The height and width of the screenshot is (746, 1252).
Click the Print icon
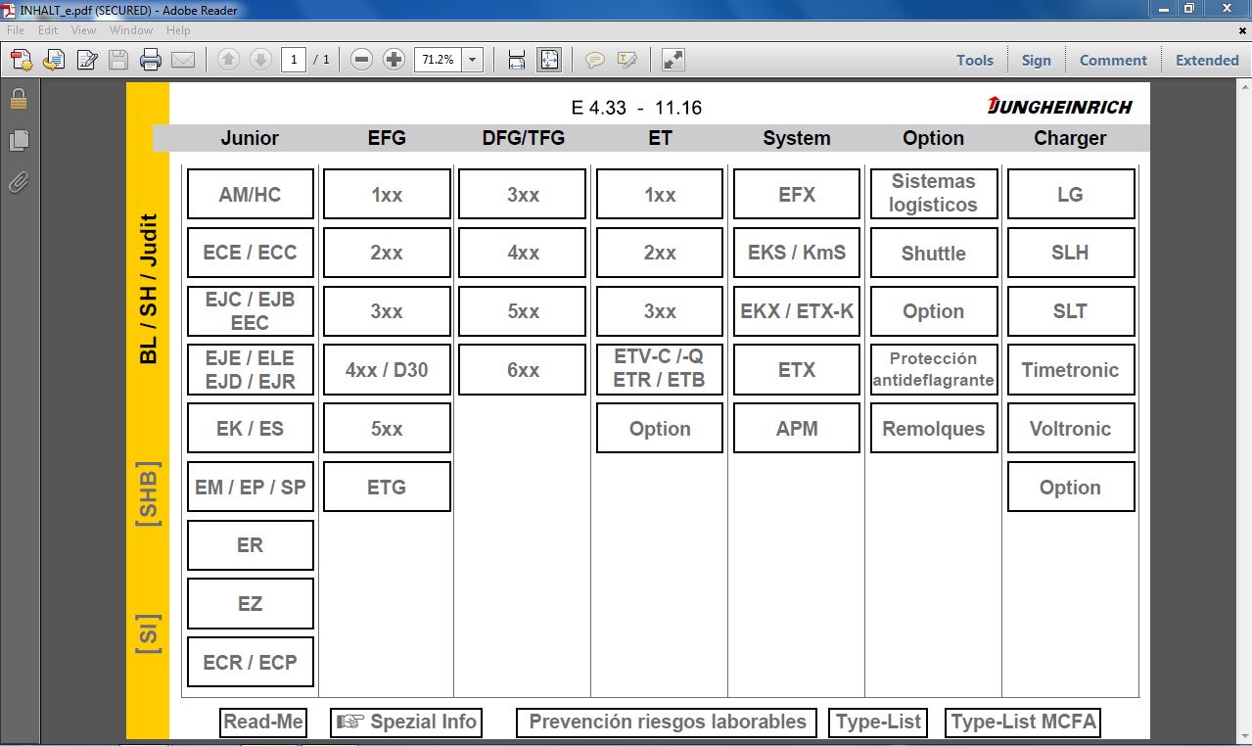(x=151, y=60)
